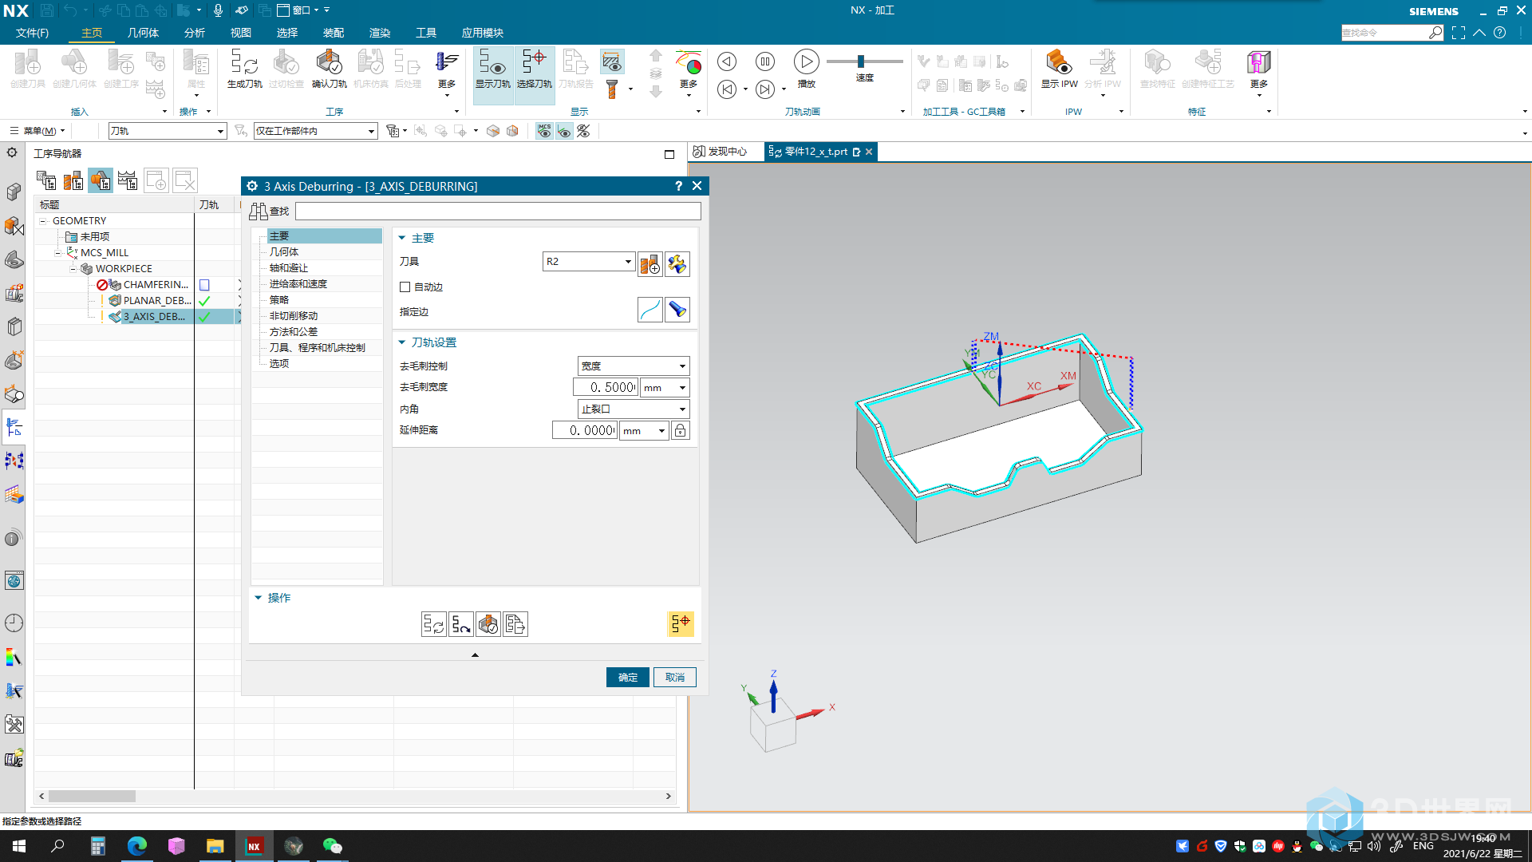Click the dialog help question mark

678,186
